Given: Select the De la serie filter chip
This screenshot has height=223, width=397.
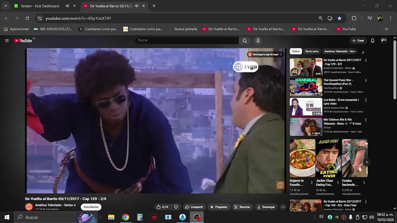Looking at the screenshot, I should tap(312, 51).
